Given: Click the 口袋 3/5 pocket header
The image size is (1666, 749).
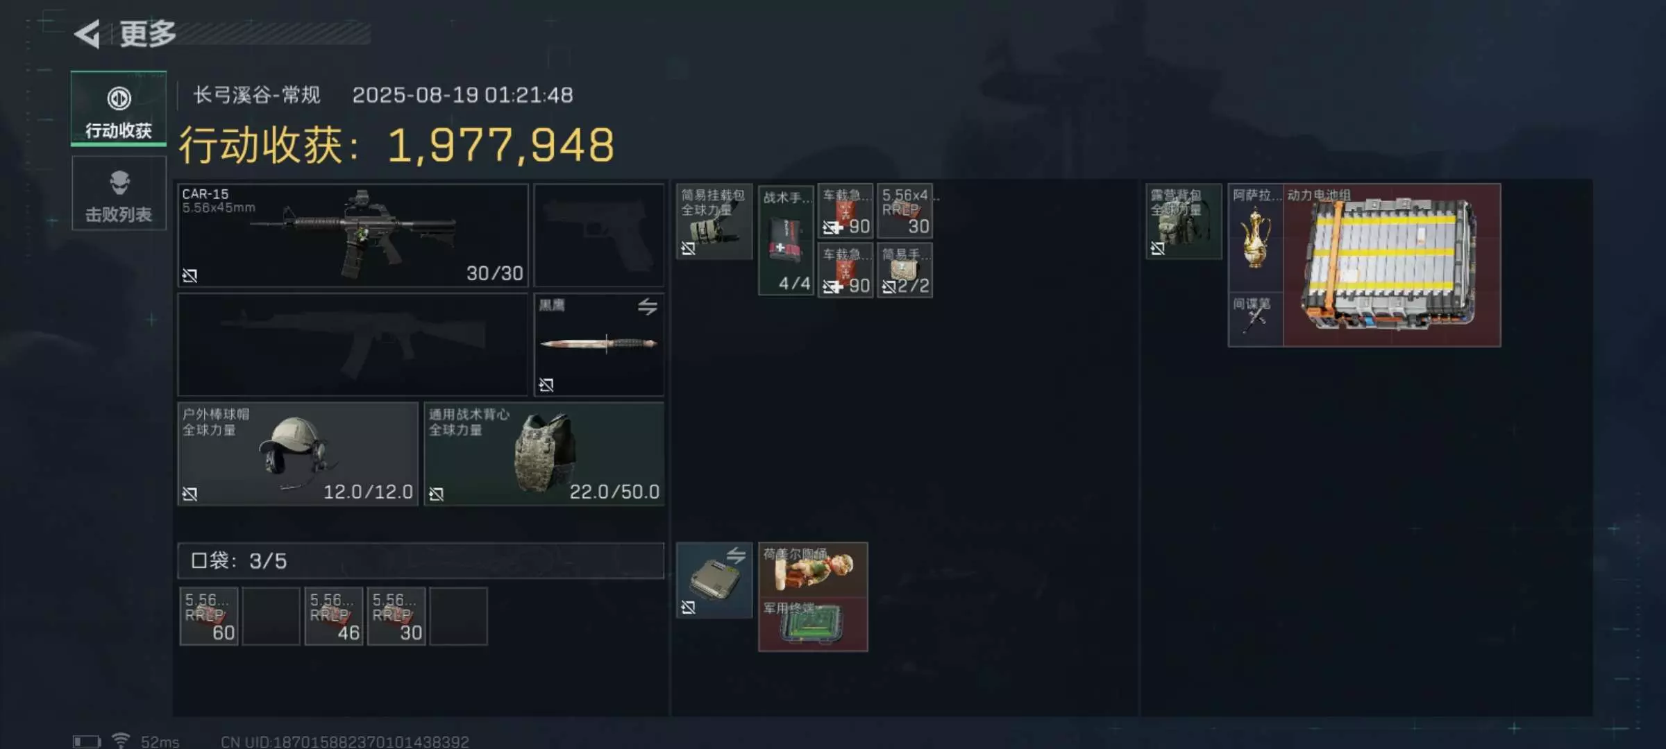Looking at the screenshot, I should (421, 560).
